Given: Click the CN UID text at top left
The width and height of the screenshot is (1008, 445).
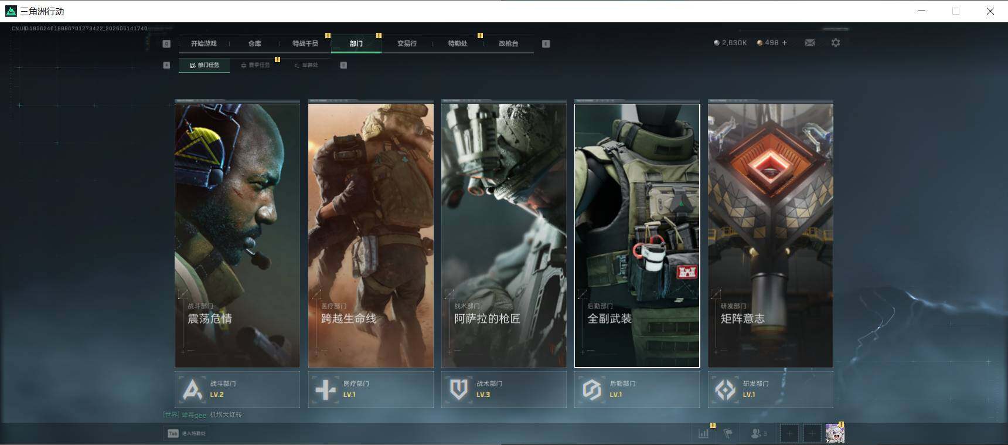Looking at the screenshot, I should (80, 28).
